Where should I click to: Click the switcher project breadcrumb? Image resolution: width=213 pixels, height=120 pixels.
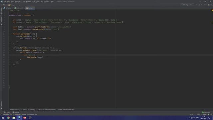coord(4,5)
